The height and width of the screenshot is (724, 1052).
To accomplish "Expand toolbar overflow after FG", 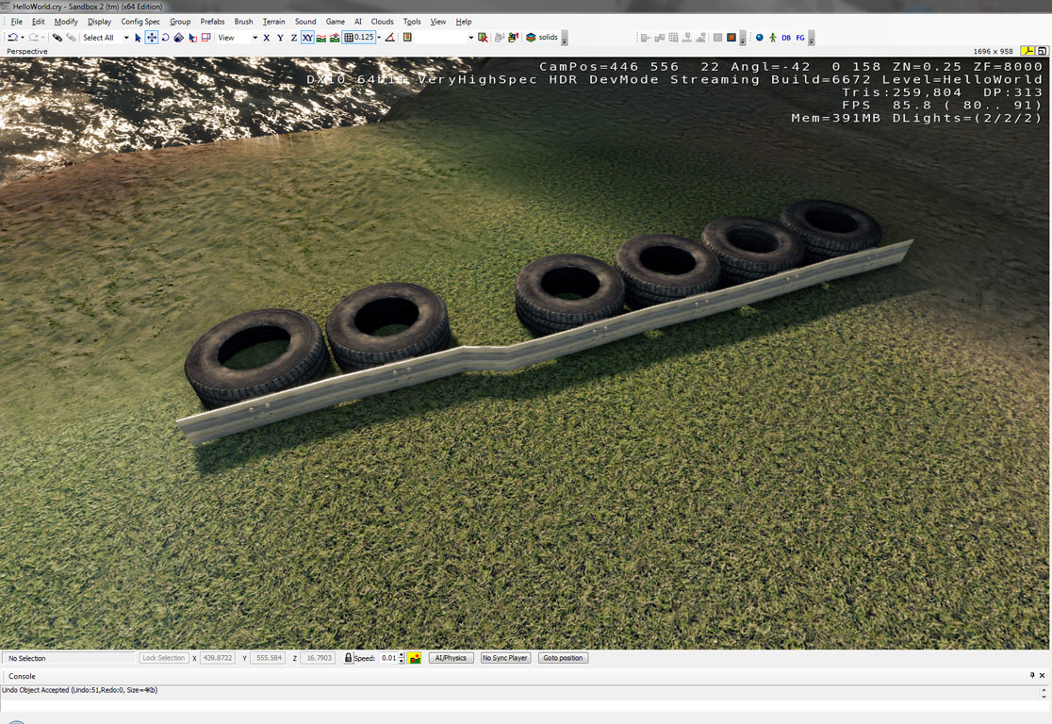I will [811, 39].
